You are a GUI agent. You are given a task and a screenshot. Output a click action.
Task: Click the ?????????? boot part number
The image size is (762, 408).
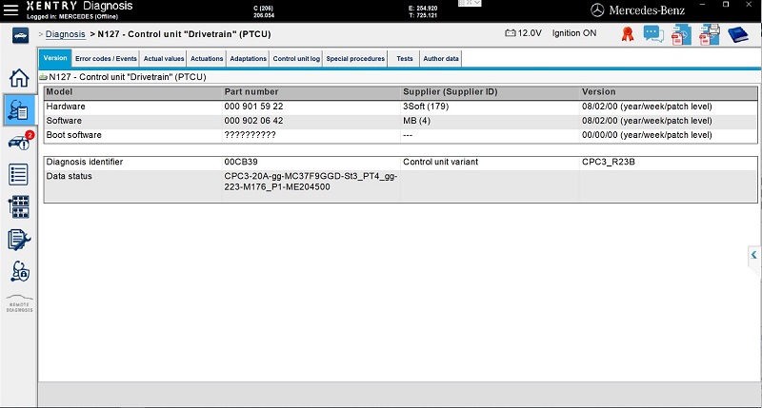coord(250,135)
